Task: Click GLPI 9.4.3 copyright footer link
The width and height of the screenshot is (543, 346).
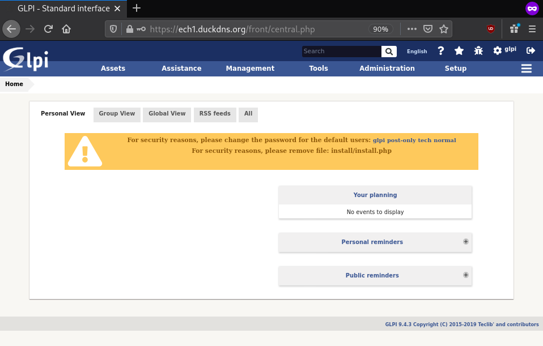Action: [x=462, y=324]
